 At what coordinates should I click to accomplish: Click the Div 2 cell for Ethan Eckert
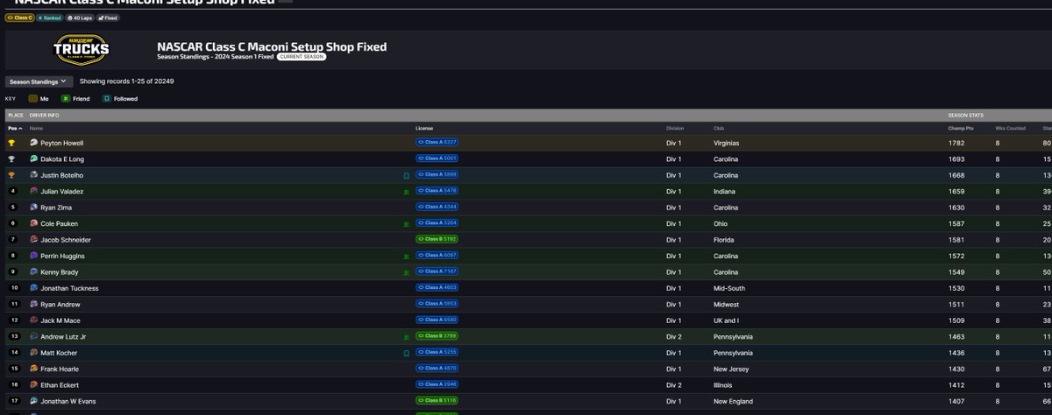[x=673, y=385]
